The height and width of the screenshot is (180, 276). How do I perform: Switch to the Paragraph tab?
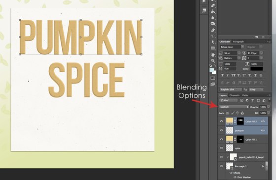238,42
